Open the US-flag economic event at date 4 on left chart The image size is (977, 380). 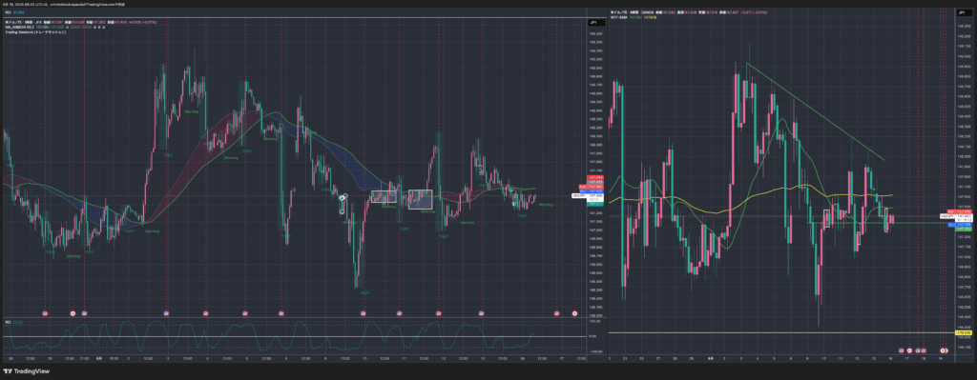click(206, 312)
